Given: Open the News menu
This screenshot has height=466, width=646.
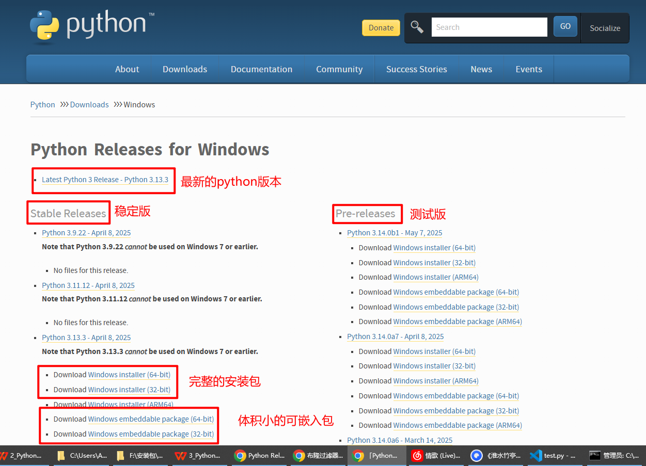Looking at the screenshot, I should [481, 69].
